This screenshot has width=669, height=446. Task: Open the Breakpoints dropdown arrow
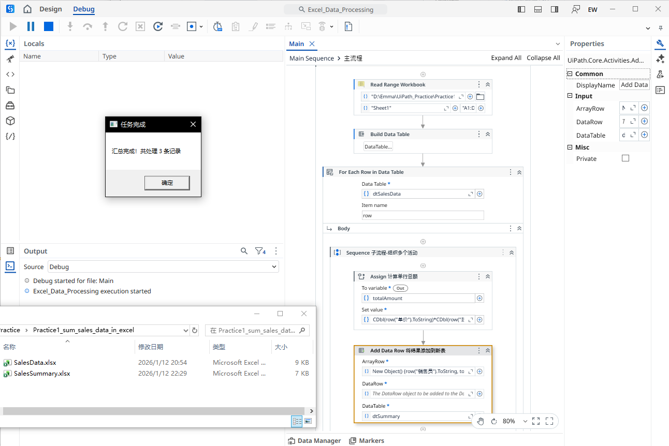coord(201,27)
